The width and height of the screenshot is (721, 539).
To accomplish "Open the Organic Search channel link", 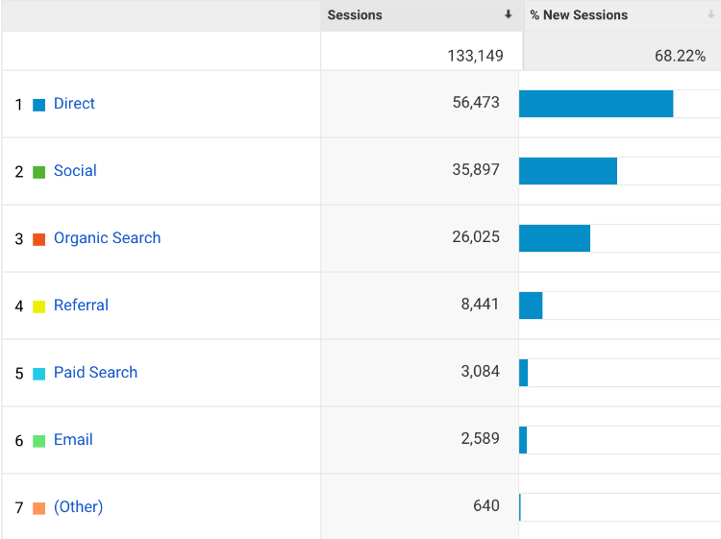I will click(x=107, y=238).
